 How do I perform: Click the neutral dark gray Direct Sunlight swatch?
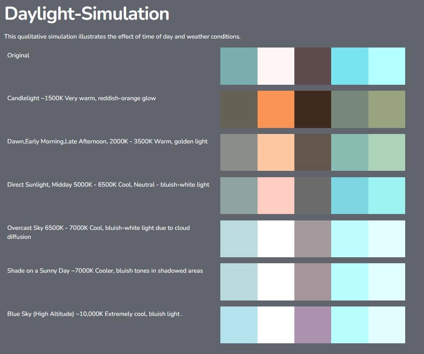click(313, 196)
